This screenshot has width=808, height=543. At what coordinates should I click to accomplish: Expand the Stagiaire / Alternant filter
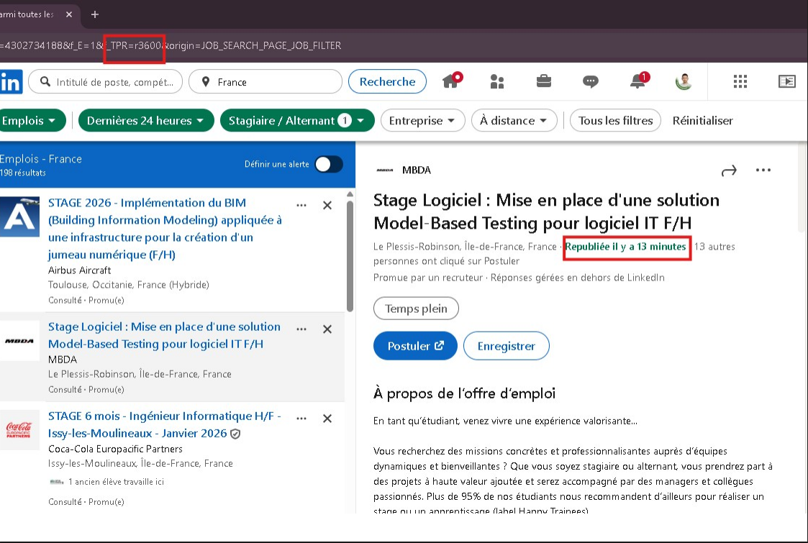tap(297, 120)
